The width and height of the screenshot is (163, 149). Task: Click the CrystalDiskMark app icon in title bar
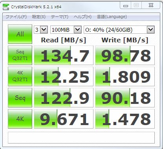[x=6, y=7]
